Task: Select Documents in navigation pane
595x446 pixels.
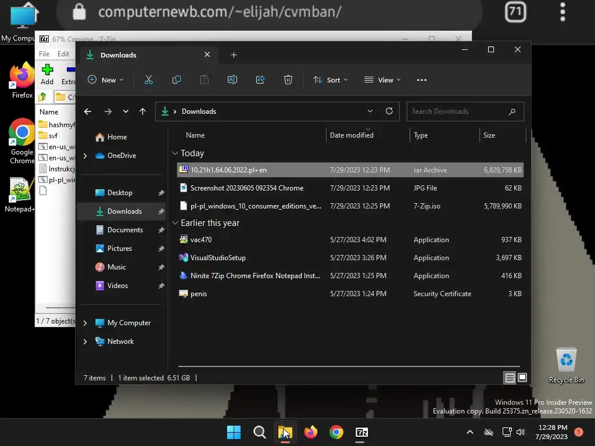Action: click(x=119, y=230)
